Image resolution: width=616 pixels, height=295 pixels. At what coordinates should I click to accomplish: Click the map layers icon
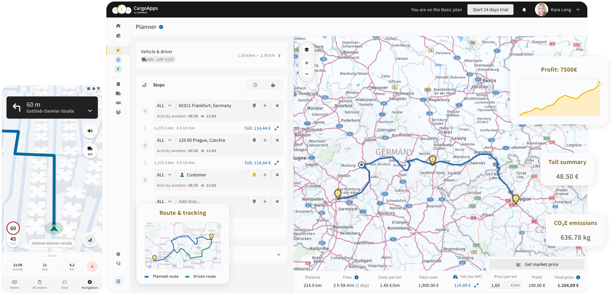click(306, 49)
